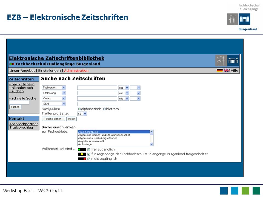Open 'Fachhochschulstudiengänge Burgenland' header link

click(58, 64)
